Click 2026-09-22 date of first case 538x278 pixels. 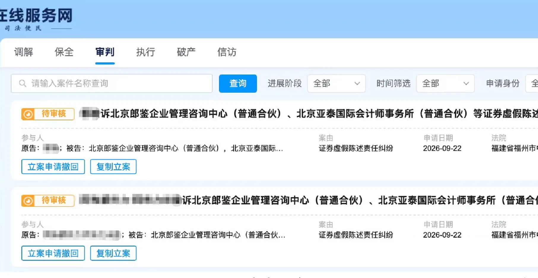pyautogui.click(x=442, y=148)
